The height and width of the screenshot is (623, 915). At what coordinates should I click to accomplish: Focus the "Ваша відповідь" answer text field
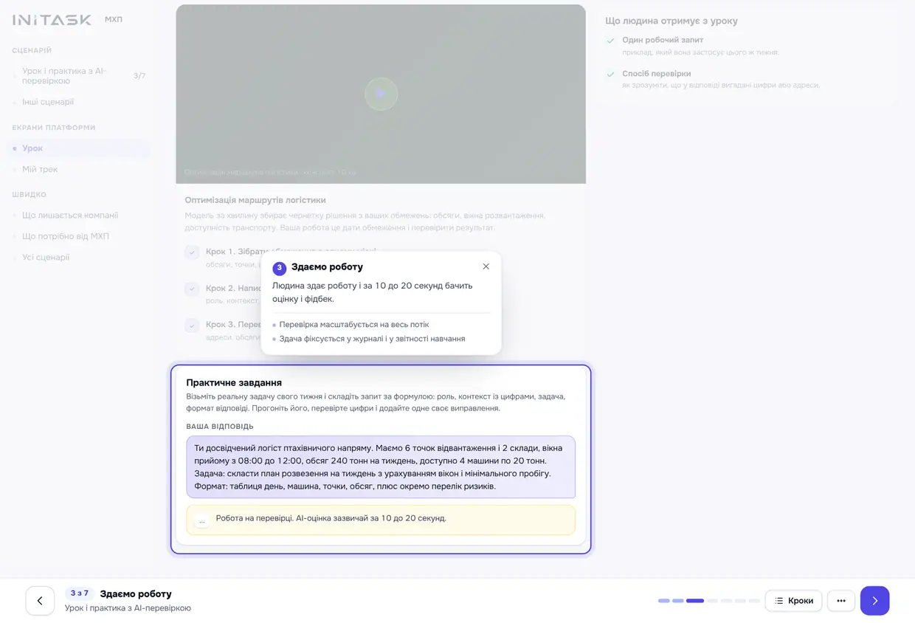pyautogui.click(x=381, y=467)
